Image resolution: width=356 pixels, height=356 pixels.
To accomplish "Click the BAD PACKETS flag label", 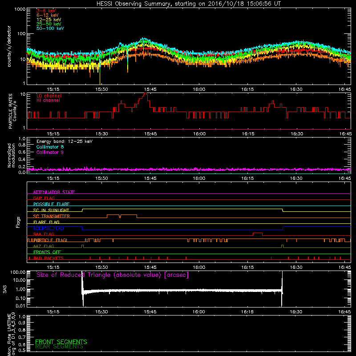I will coord(49,258).
